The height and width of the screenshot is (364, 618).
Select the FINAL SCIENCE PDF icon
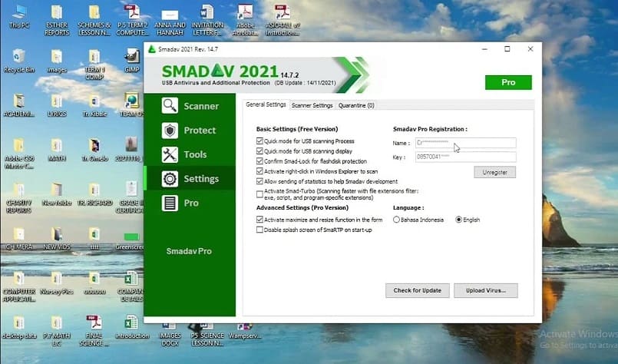[94, 331]
